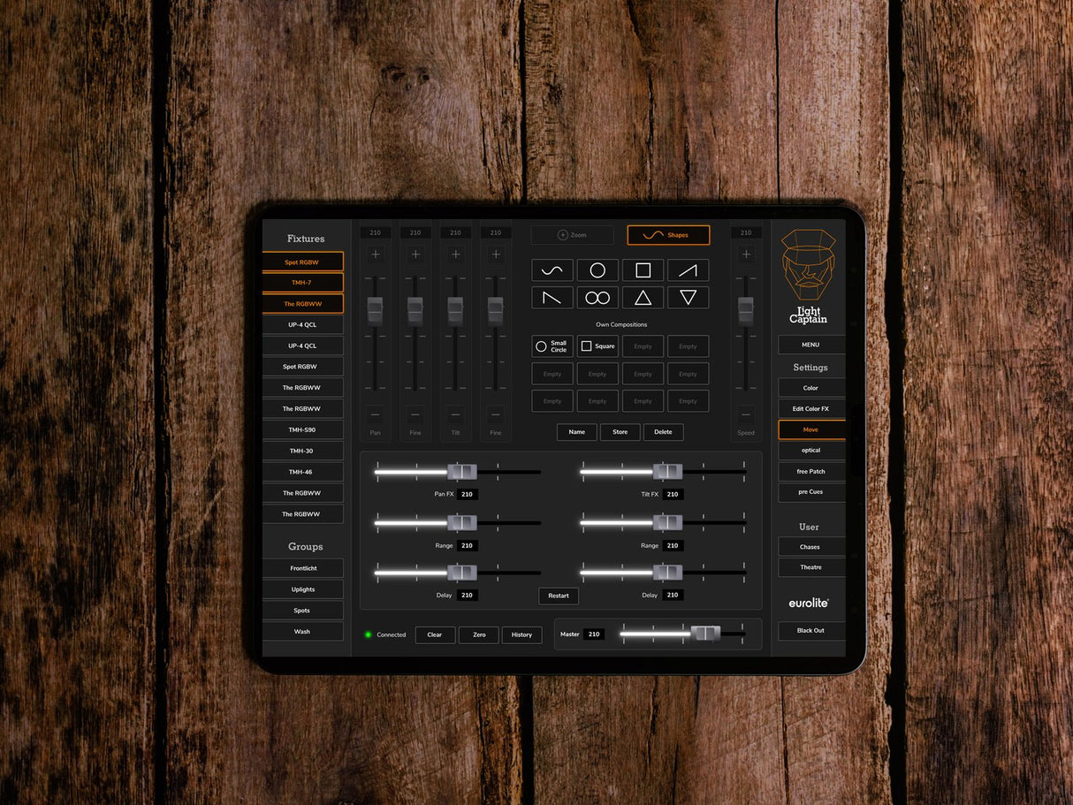This screenshot has width=1073, height=805.
Task: Toggle the Spot RGBW fixture at top
Action: [302, 262]
